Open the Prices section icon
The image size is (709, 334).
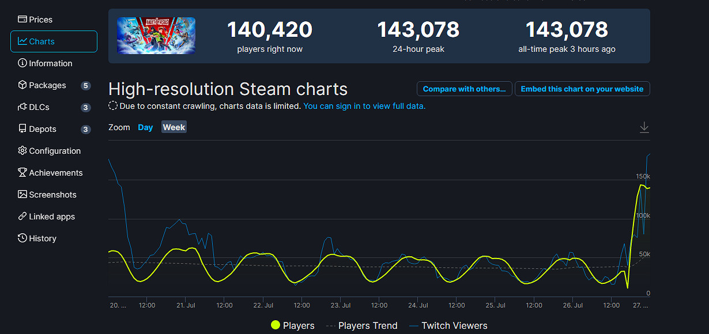22,20
